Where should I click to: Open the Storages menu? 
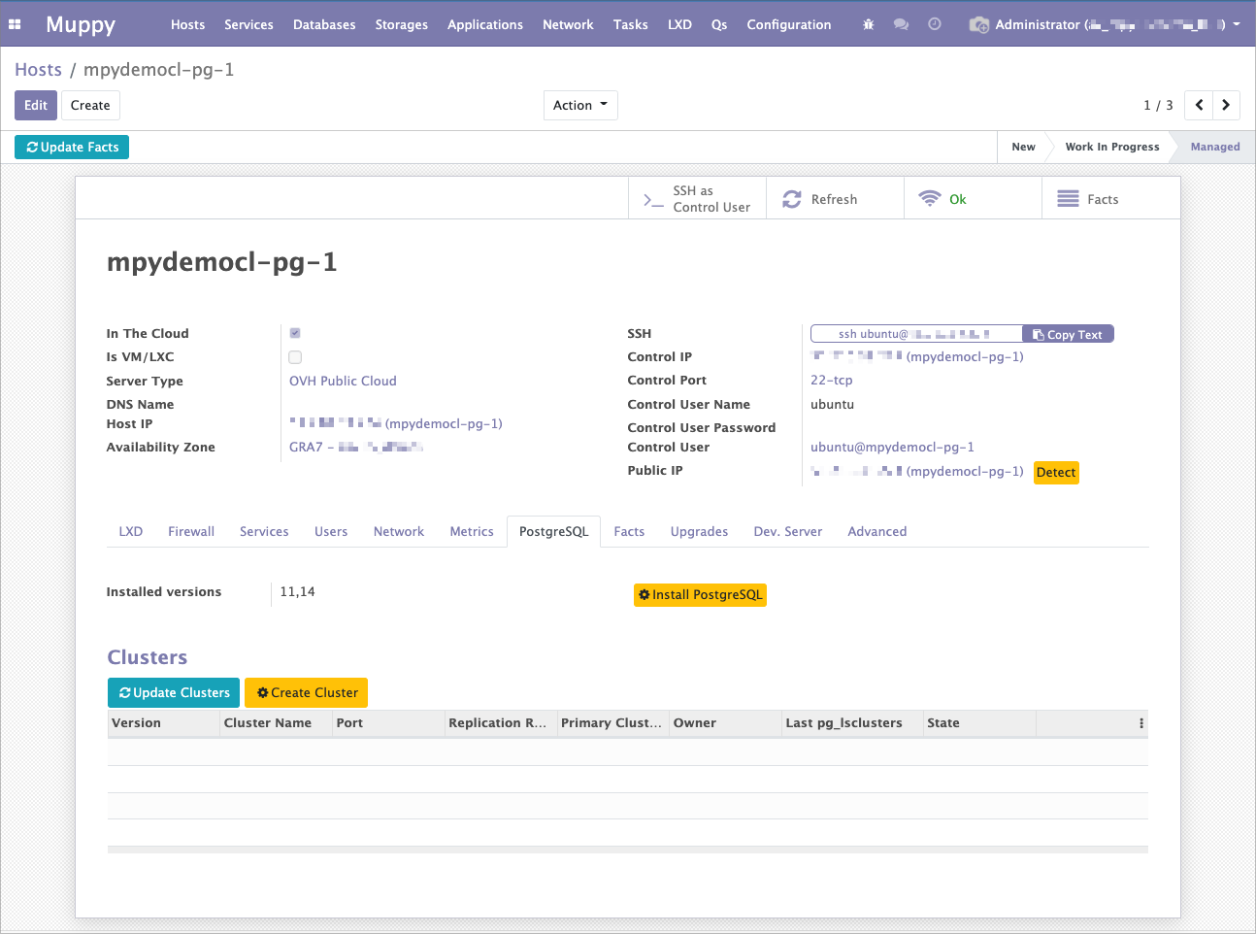[402, 24]
